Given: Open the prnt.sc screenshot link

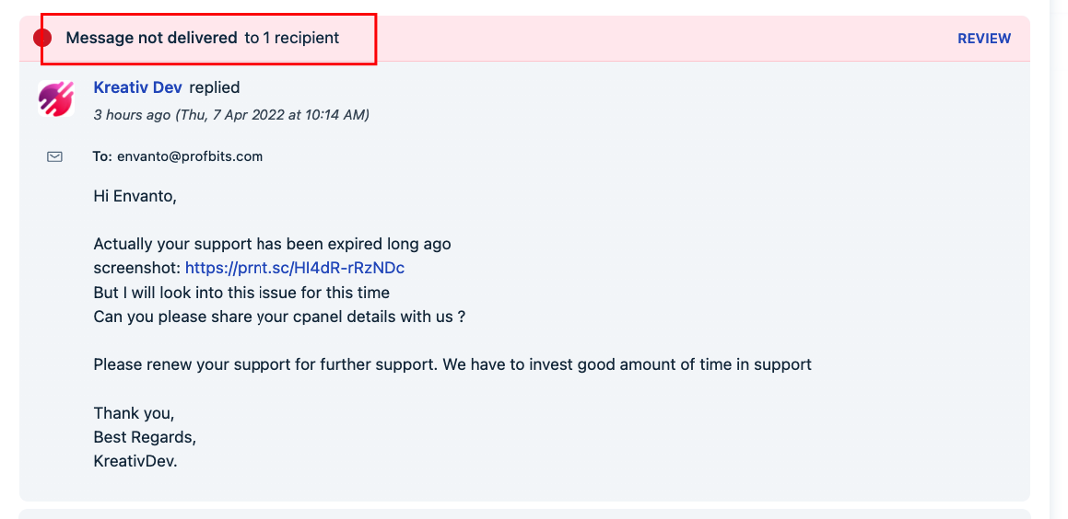Looking at the screenshot, I should (295, 268).
